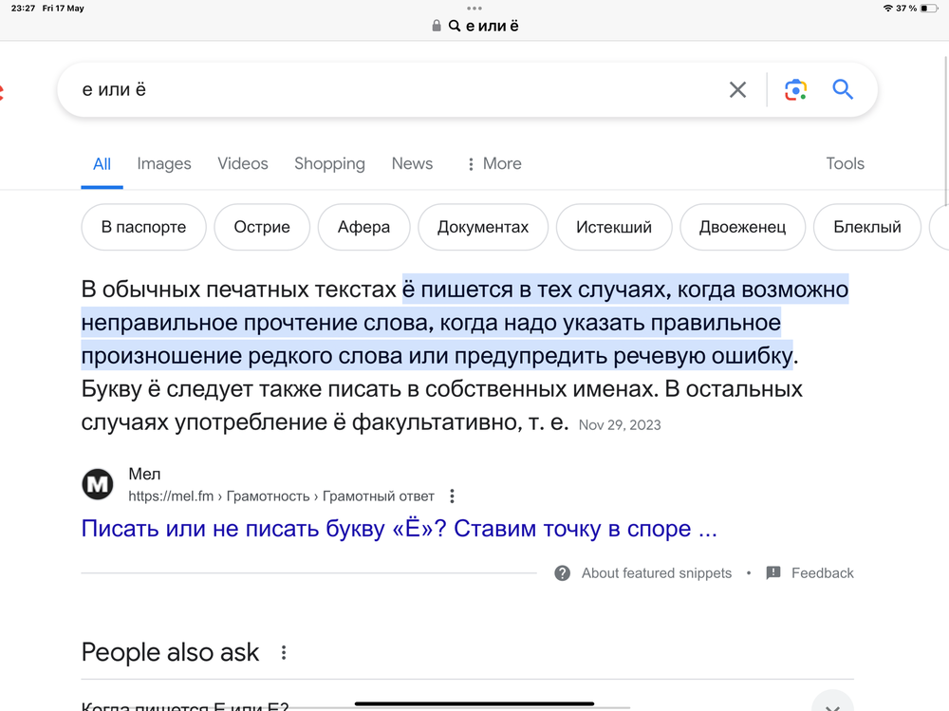
Task: Open the Мел site options three-dot menu
Action: (x=452, y=495)
